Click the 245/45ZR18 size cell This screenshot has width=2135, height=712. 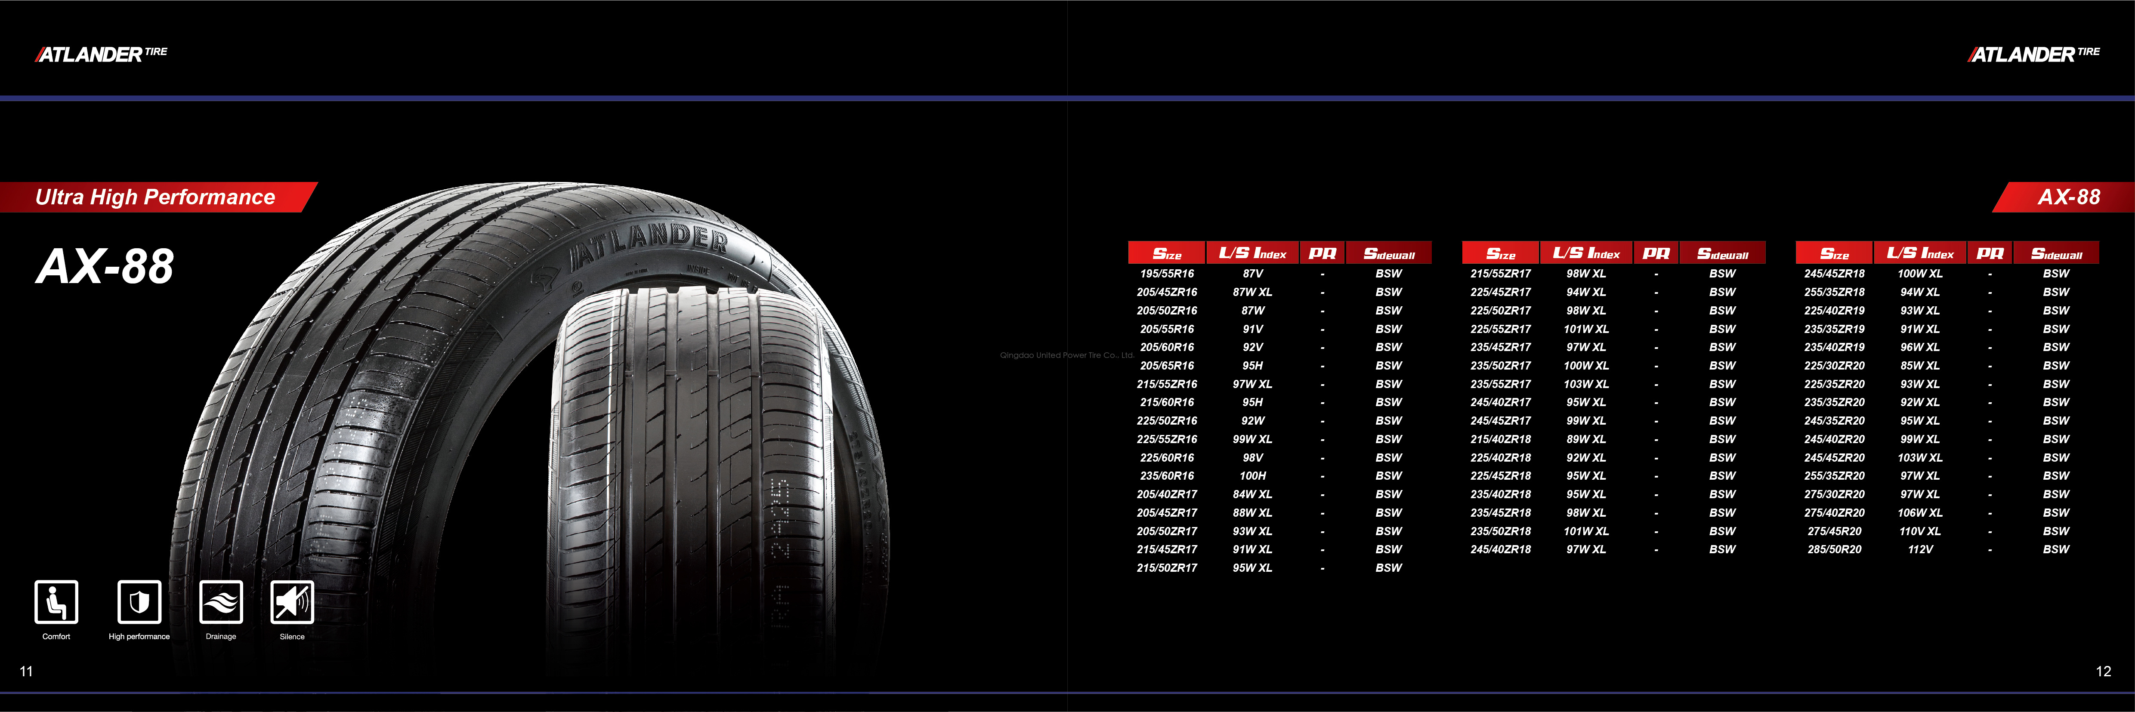point(1834,274)
